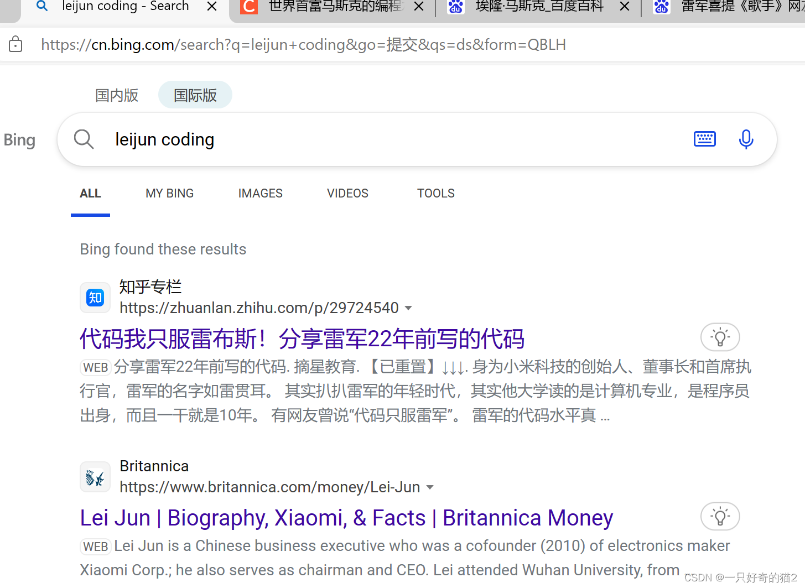Click the WEB label in Britannica snippet
The height and width of the screenshot is (588, 805).
[x=96, y=547]
